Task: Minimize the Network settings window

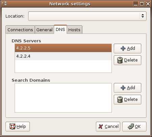Action: [135, 4]
